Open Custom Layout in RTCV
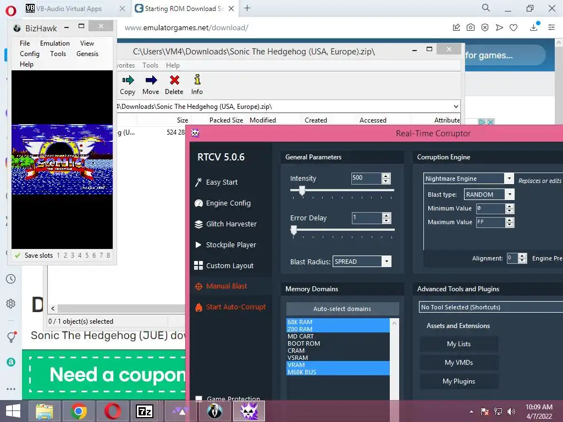This screenshot has height=422, width=563. [224, 265]
